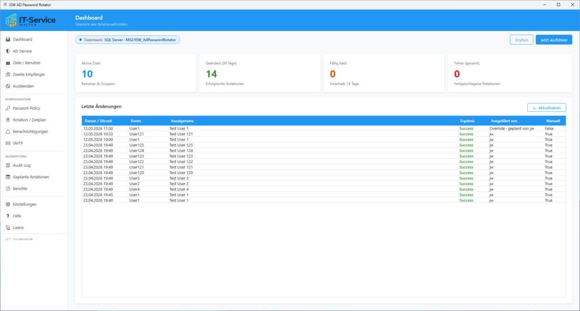Select the Aktive Ziele card
The height and width of the screenshot is (311, 580).
[135, 73]
